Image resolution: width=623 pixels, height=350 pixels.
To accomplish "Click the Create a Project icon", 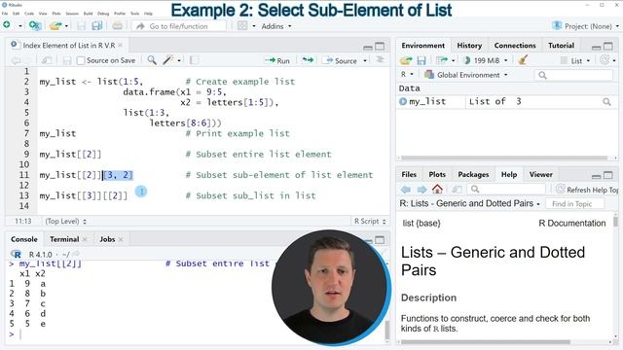I will click(x=35, y=26).
